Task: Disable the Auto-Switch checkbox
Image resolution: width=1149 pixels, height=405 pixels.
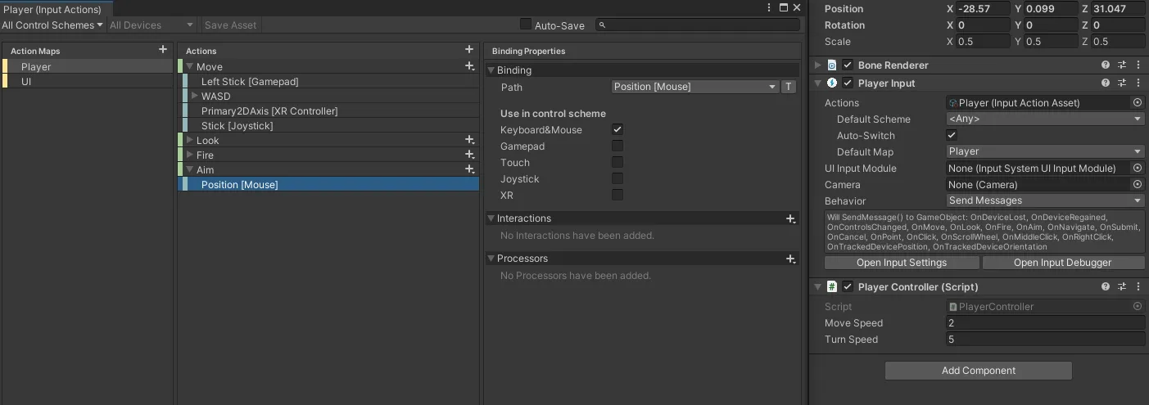Action: [952, 135]
